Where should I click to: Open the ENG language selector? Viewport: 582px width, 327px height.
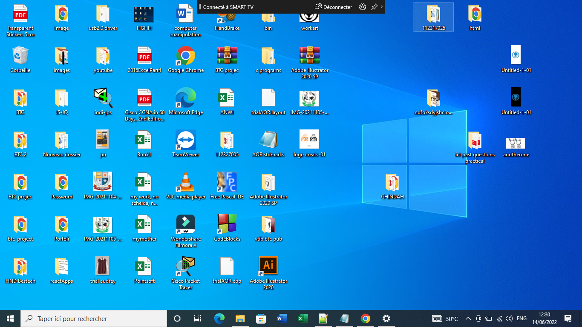click(521, 318)
